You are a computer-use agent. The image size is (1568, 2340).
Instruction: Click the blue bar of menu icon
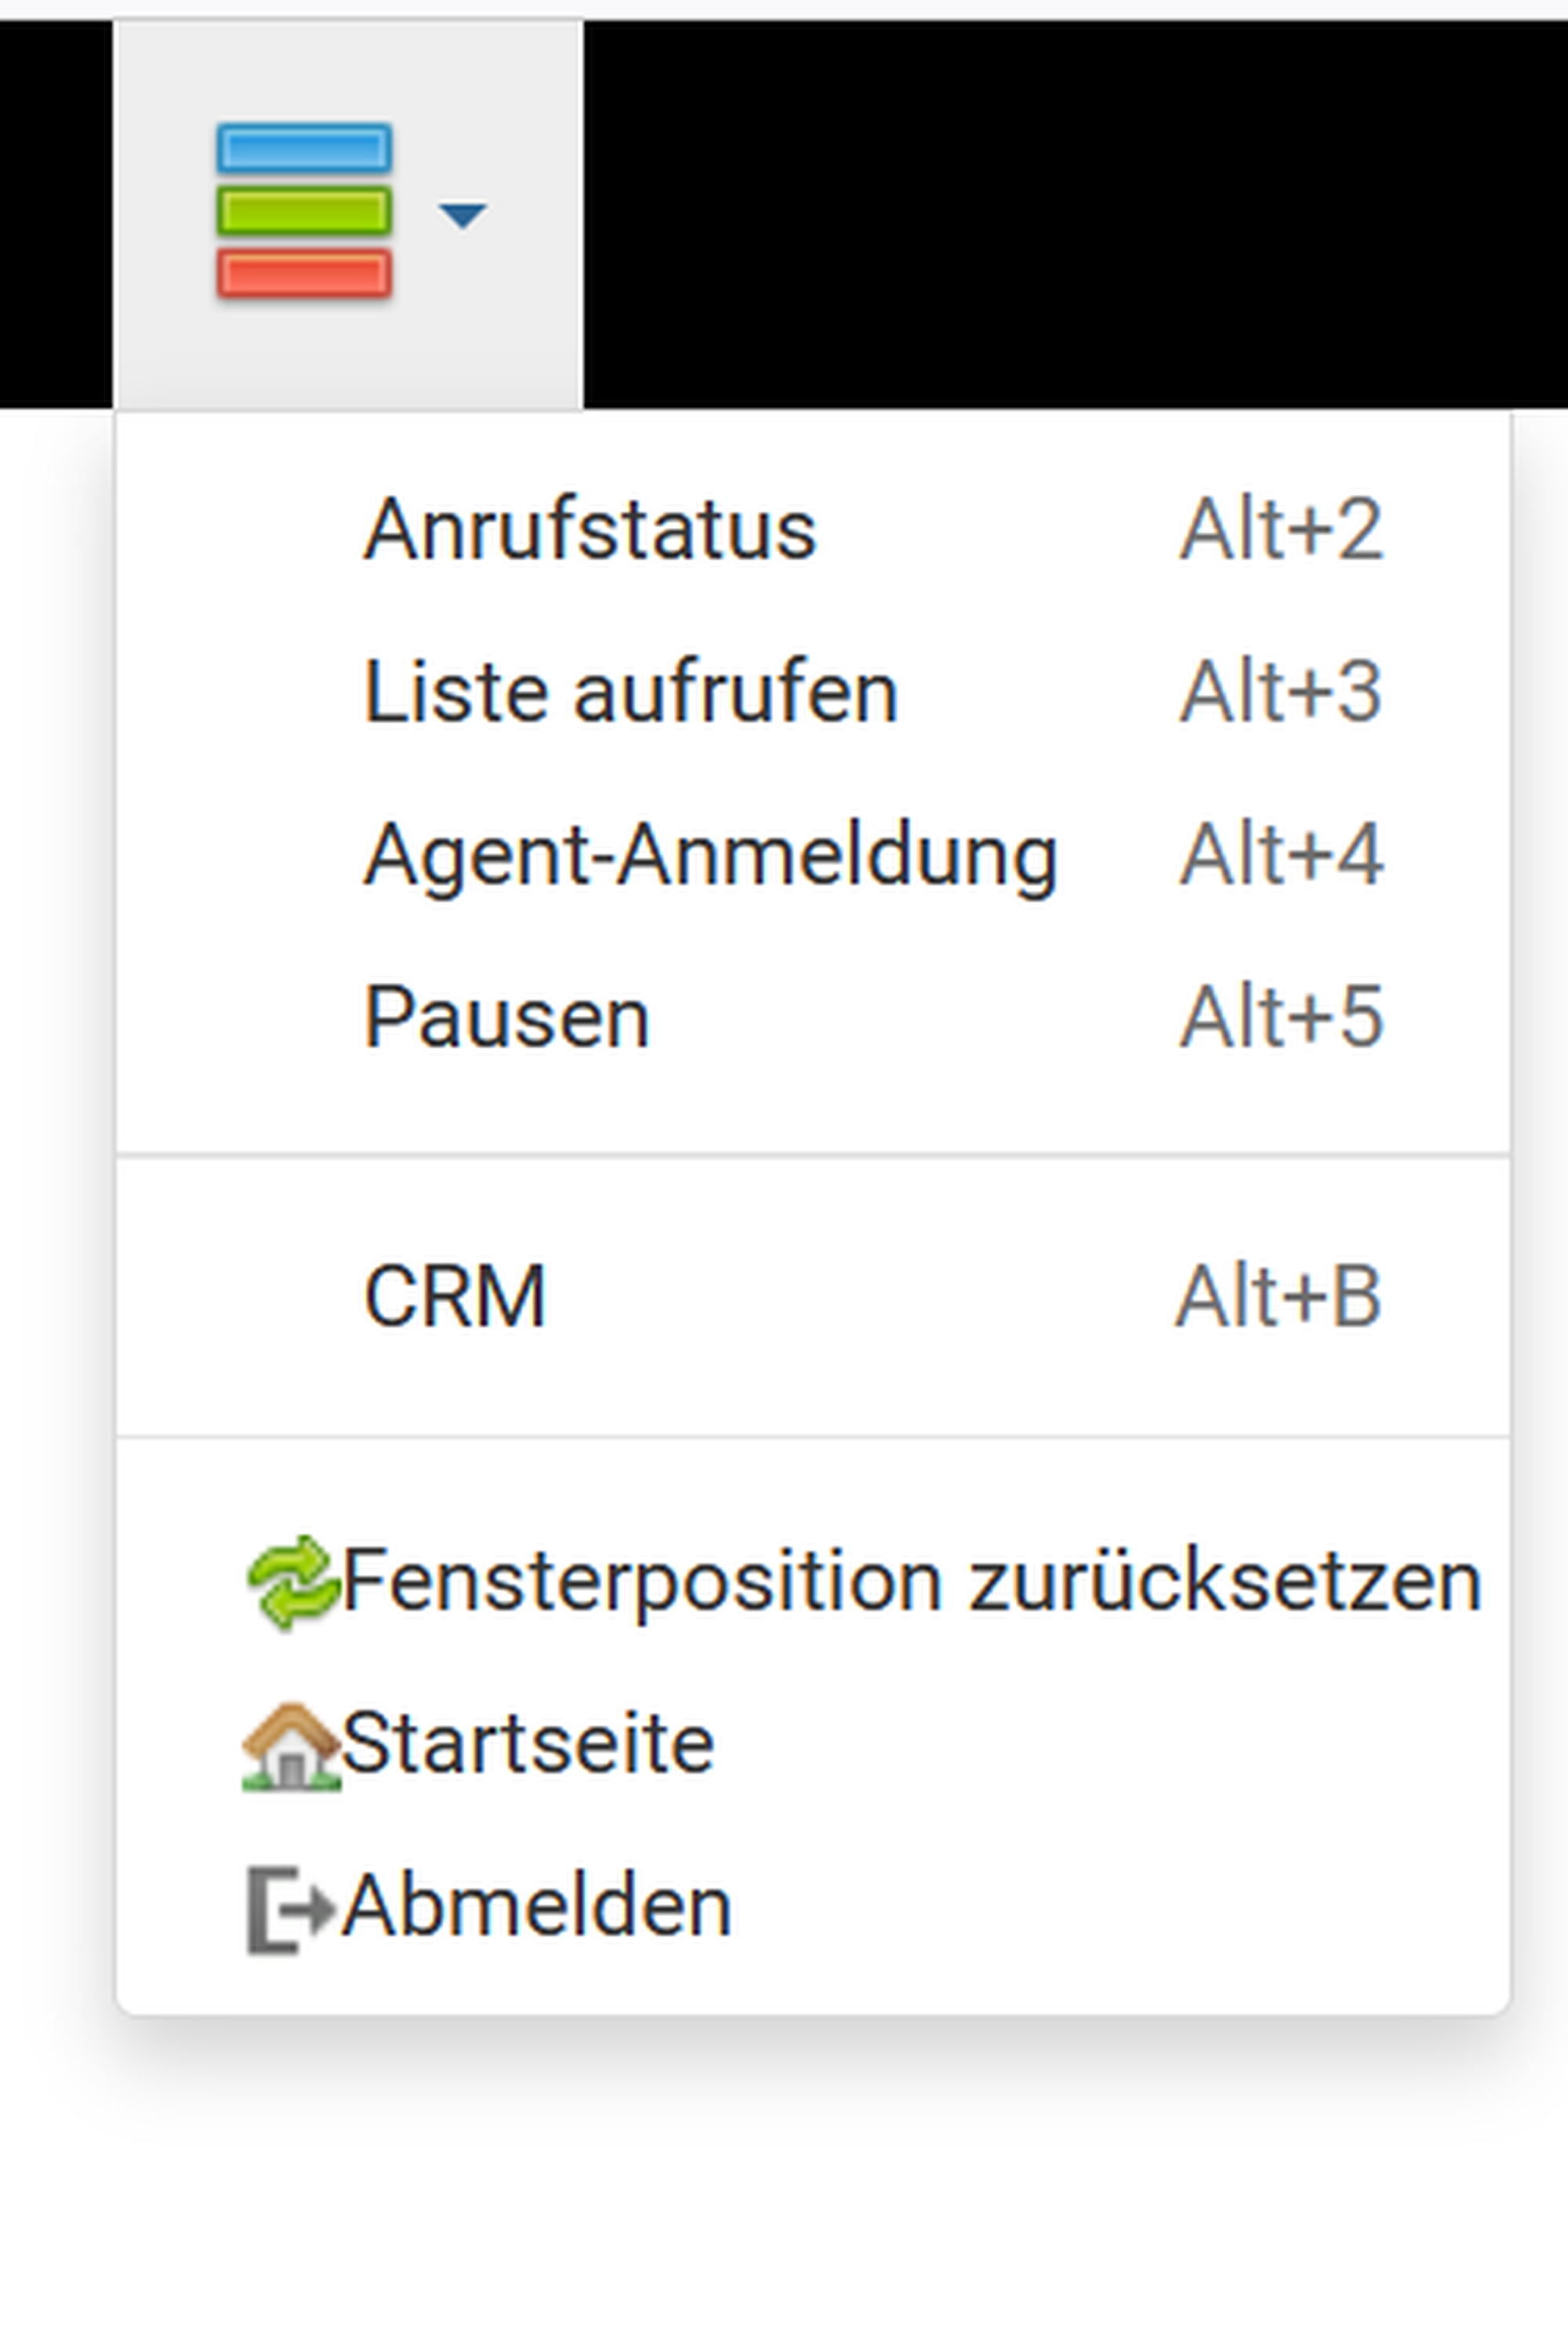click(304, 149)
